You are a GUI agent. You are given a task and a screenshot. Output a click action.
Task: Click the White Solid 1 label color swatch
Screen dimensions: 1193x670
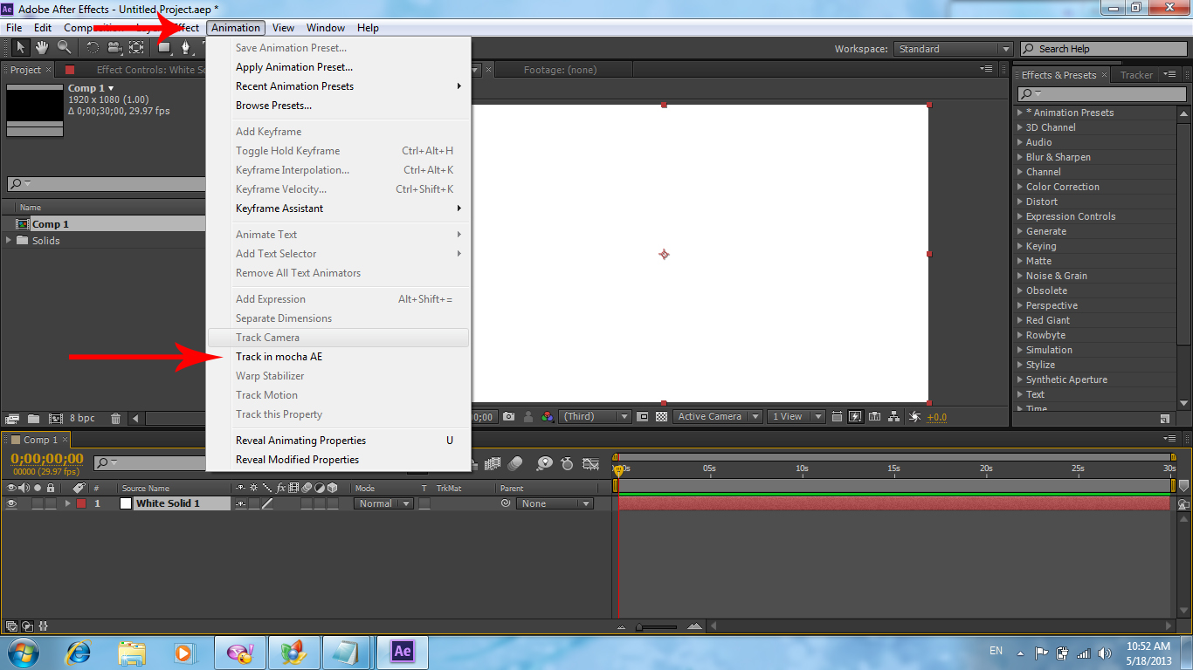coord(81,503)
